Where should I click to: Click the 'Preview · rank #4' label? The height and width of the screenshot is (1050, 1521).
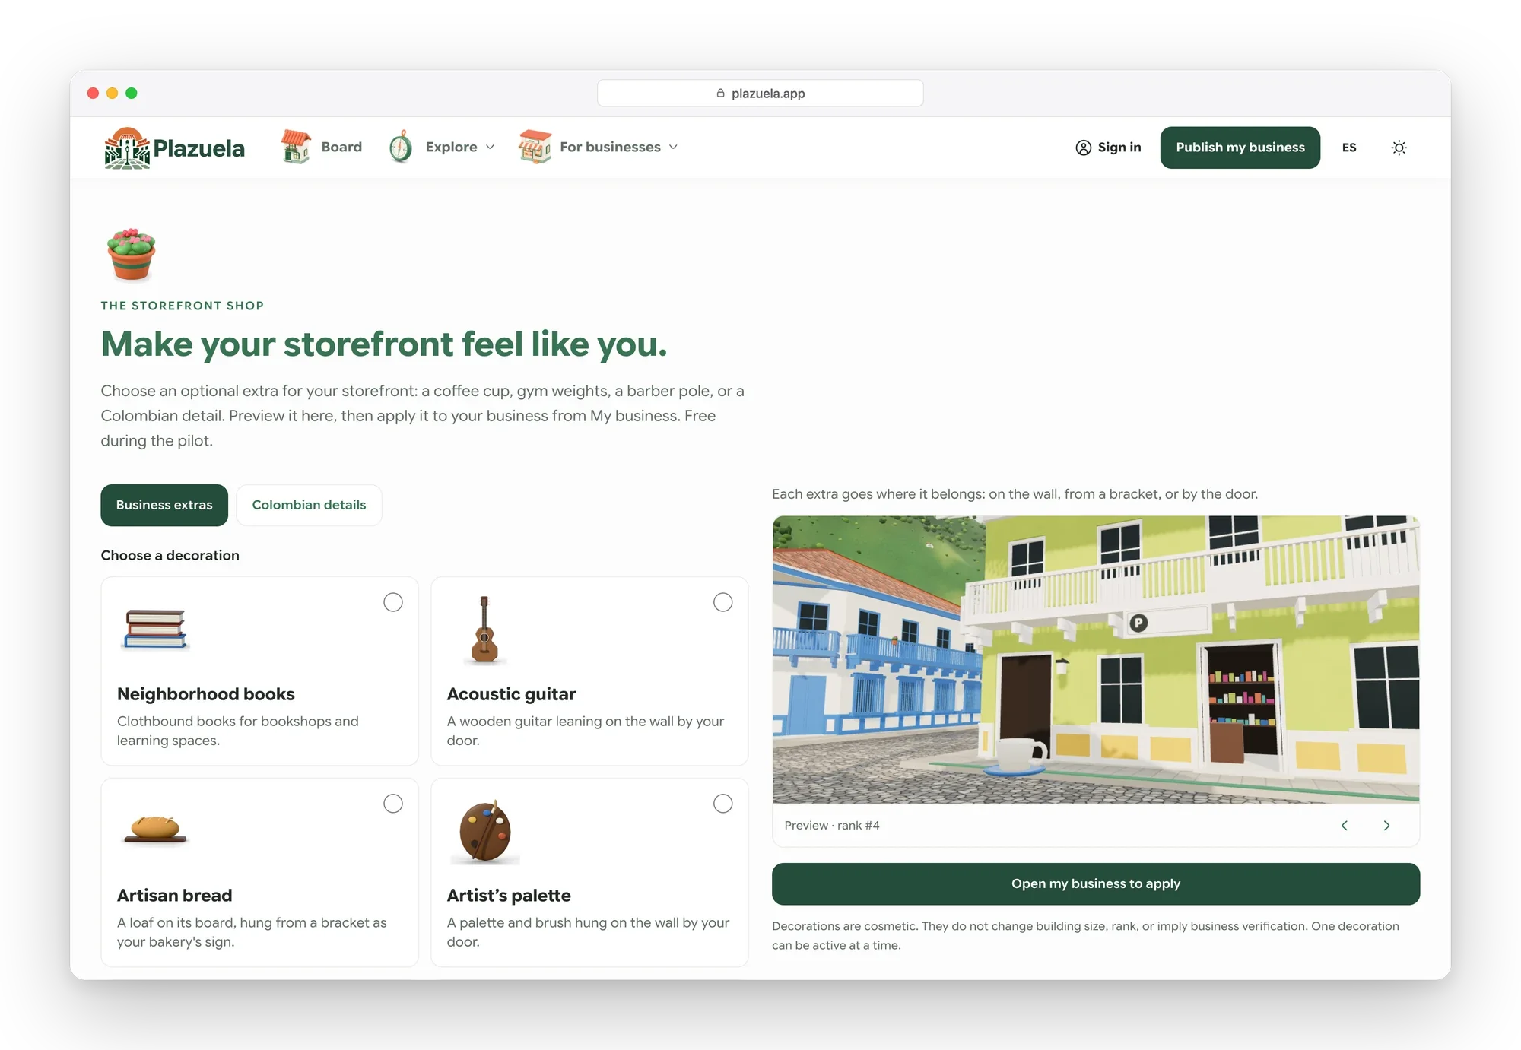[x=832, y=826]
